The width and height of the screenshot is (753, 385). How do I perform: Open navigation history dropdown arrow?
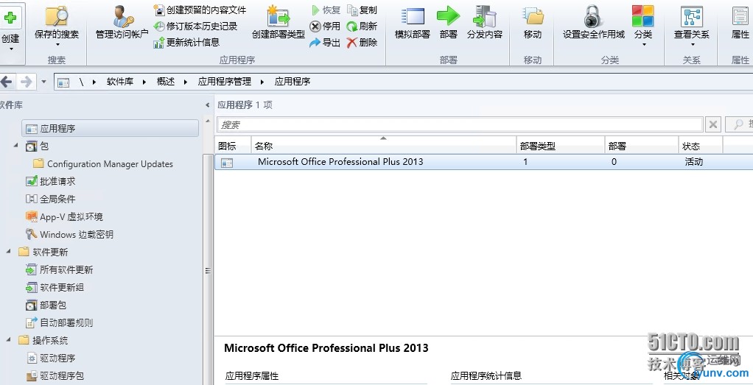point(43,82)
